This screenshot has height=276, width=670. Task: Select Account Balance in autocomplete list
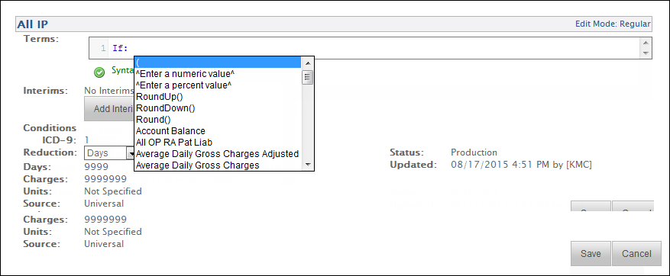(218, 131)
